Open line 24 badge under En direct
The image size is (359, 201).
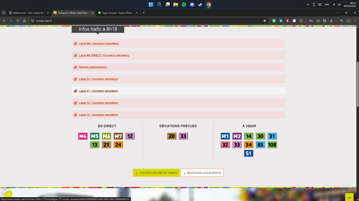tap(118, 145)
